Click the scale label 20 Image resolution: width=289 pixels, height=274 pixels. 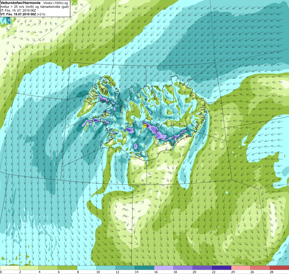click(194, 272)
